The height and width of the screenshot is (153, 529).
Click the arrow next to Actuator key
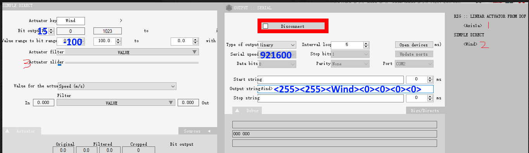coord(121,20)
